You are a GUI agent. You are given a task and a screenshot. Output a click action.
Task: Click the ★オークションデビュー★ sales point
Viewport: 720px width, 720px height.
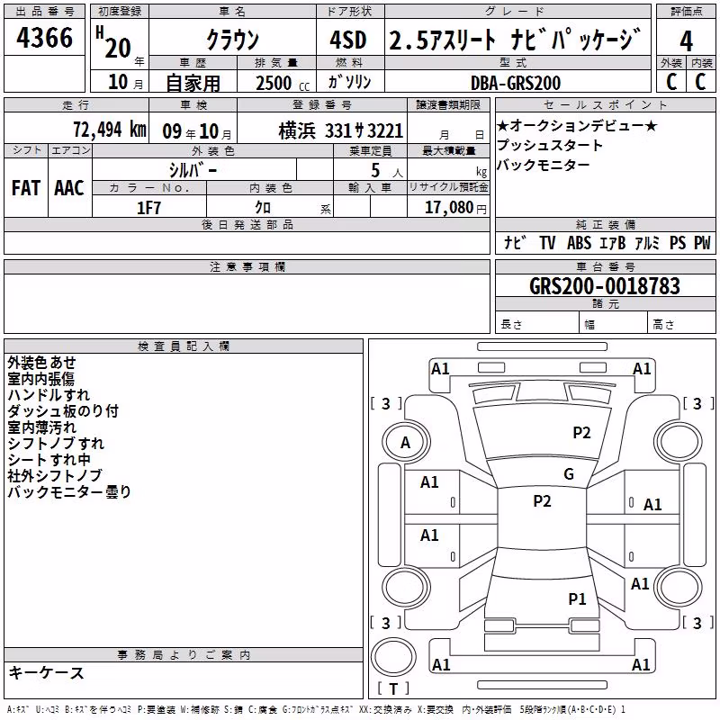click(577, 125)
